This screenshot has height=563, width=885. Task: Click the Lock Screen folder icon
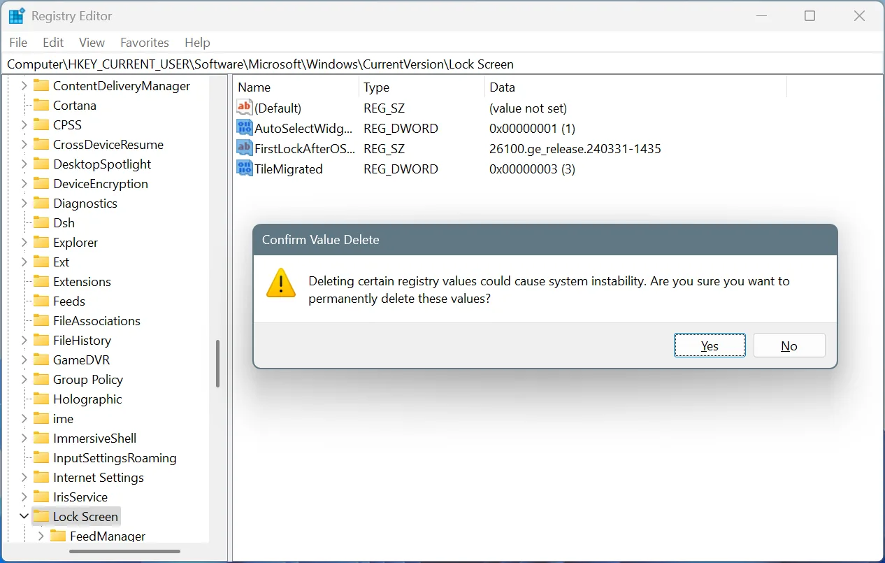pyautogui.click(x=41, y=516)
